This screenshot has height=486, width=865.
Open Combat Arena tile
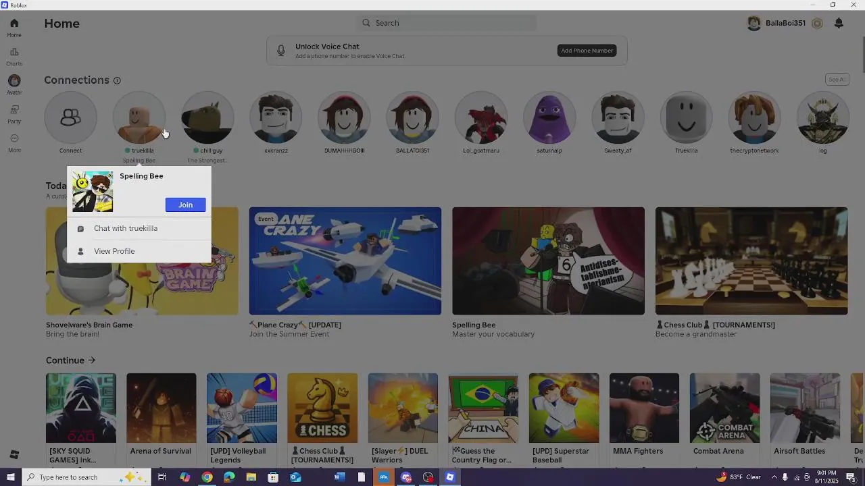tap(724, 408)
